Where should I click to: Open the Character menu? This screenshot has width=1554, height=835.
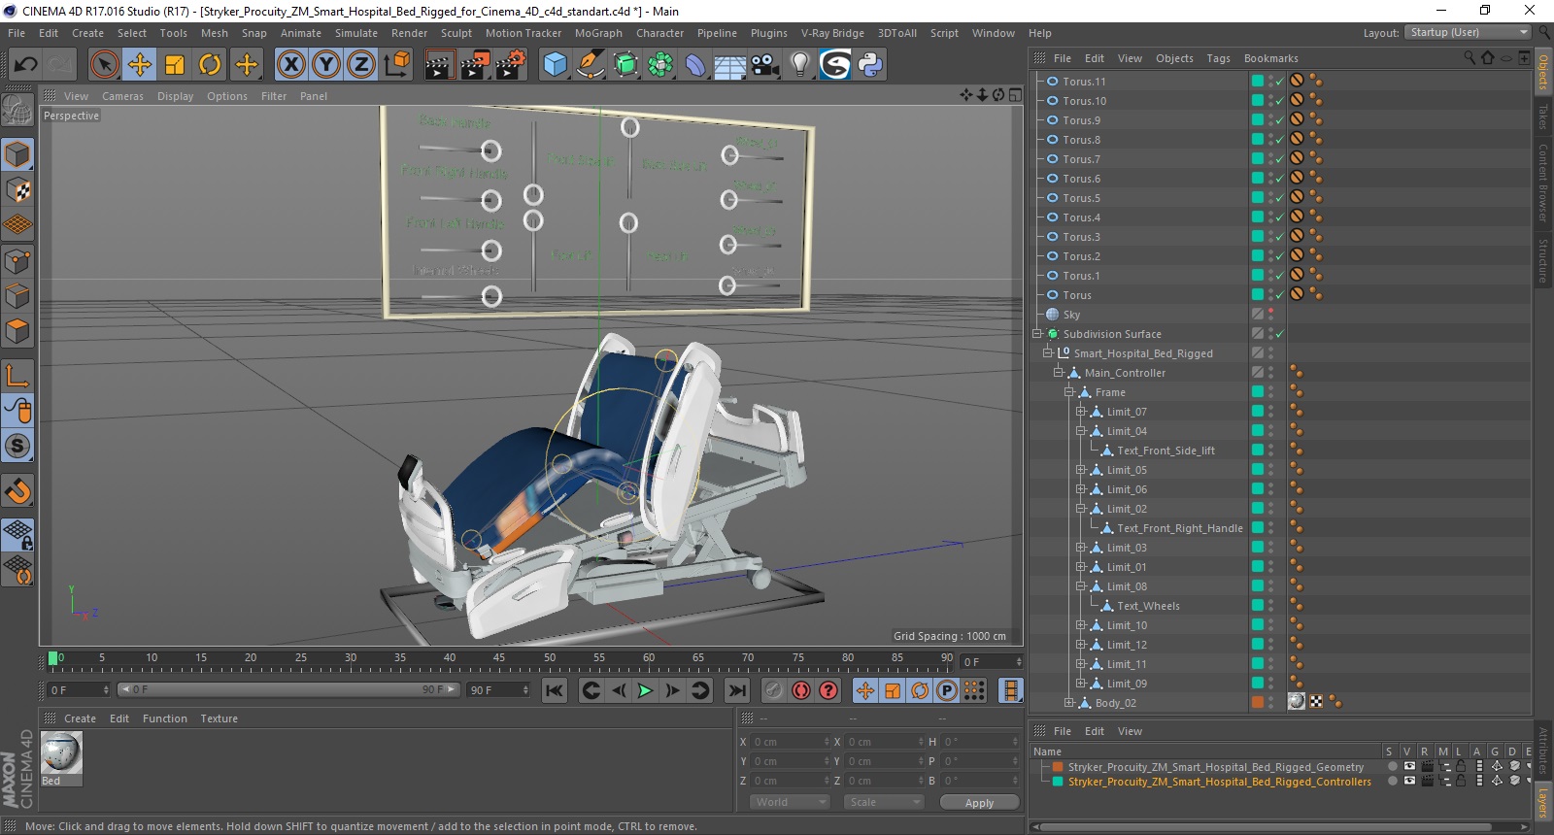click(659, 33)
